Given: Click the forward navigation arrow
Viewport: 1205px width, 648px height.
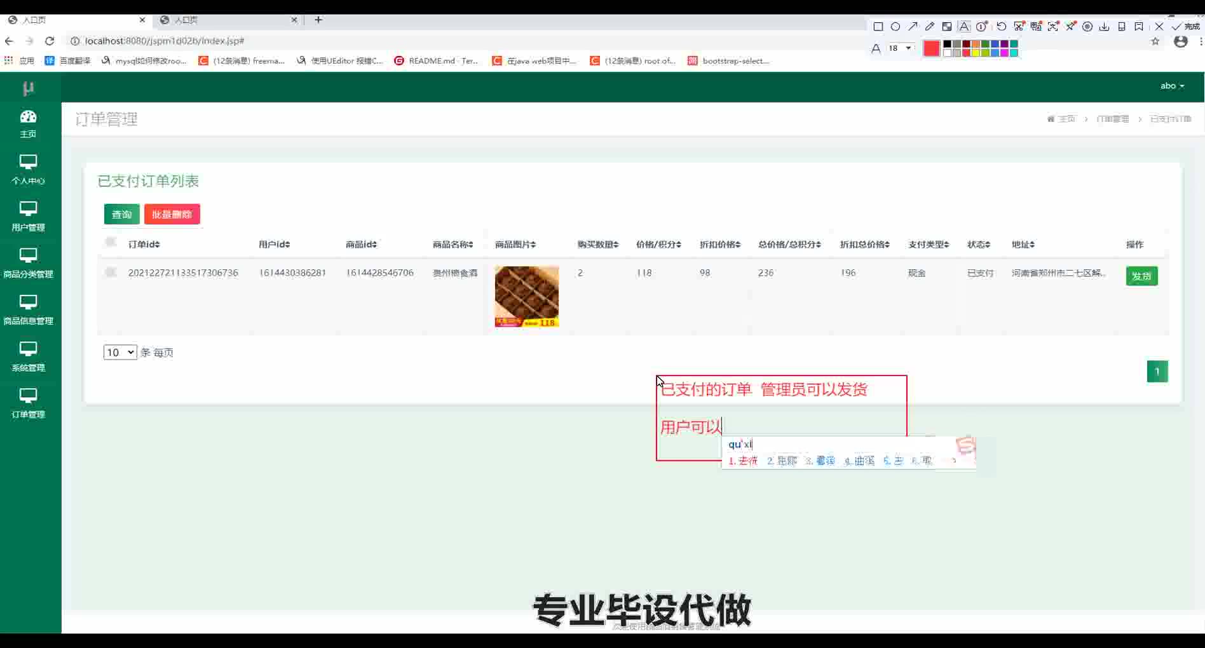Looking at the screenshot, I should pyautogui.click(x=29, y=41).
